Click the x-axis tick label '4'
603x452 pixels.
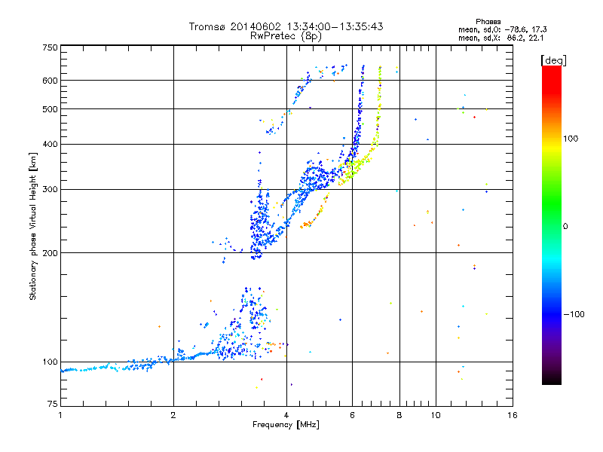tap(286, 415)
